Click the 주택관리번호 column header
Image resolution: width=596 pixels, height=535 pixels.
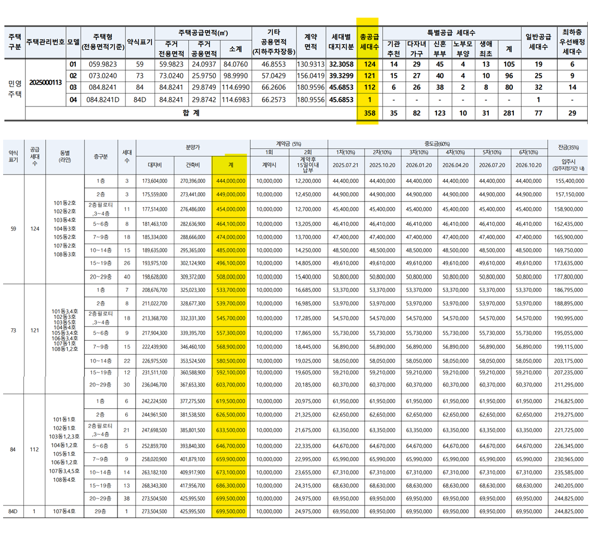(46, 42)
